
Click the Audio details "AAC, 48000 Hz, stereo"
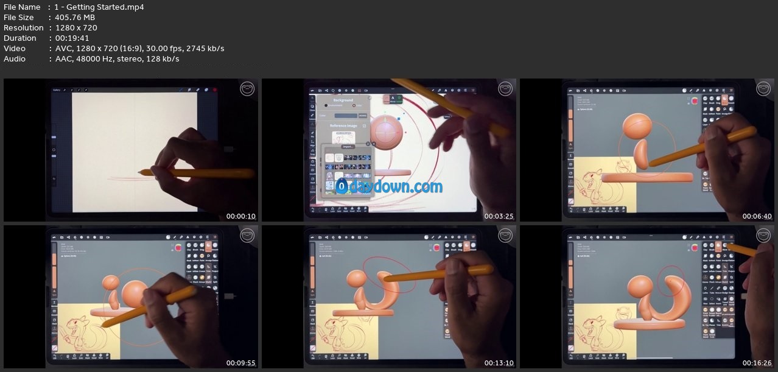[x=100, y=59]
